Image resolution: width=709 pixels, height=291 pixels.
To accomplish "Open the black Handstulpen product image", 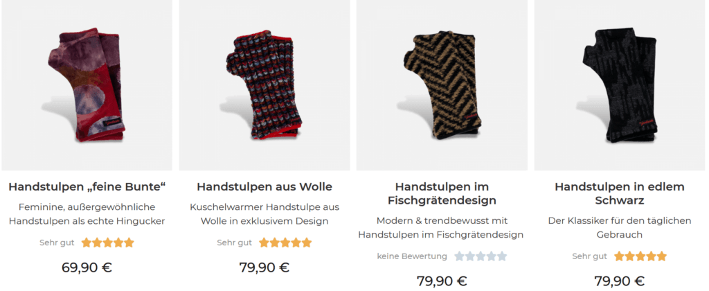I will click(619, 85).
